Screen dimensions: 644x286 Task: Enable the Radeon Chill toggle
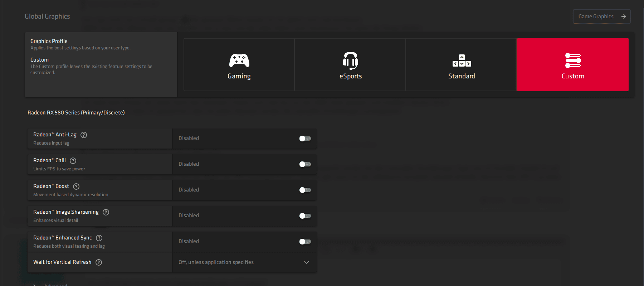[305, 164]
